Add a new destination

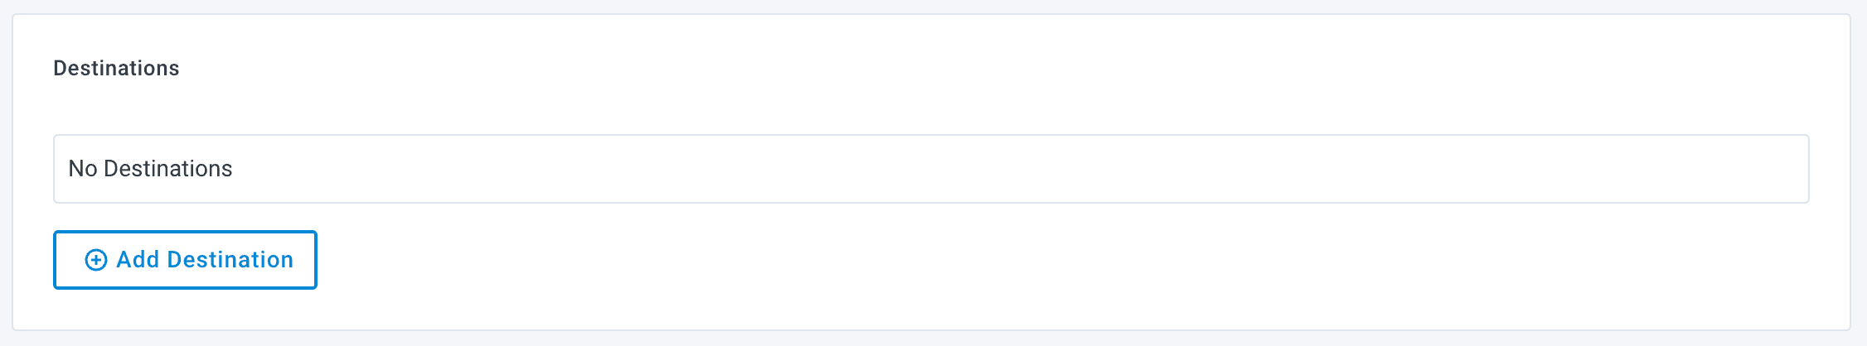point(185,260)
